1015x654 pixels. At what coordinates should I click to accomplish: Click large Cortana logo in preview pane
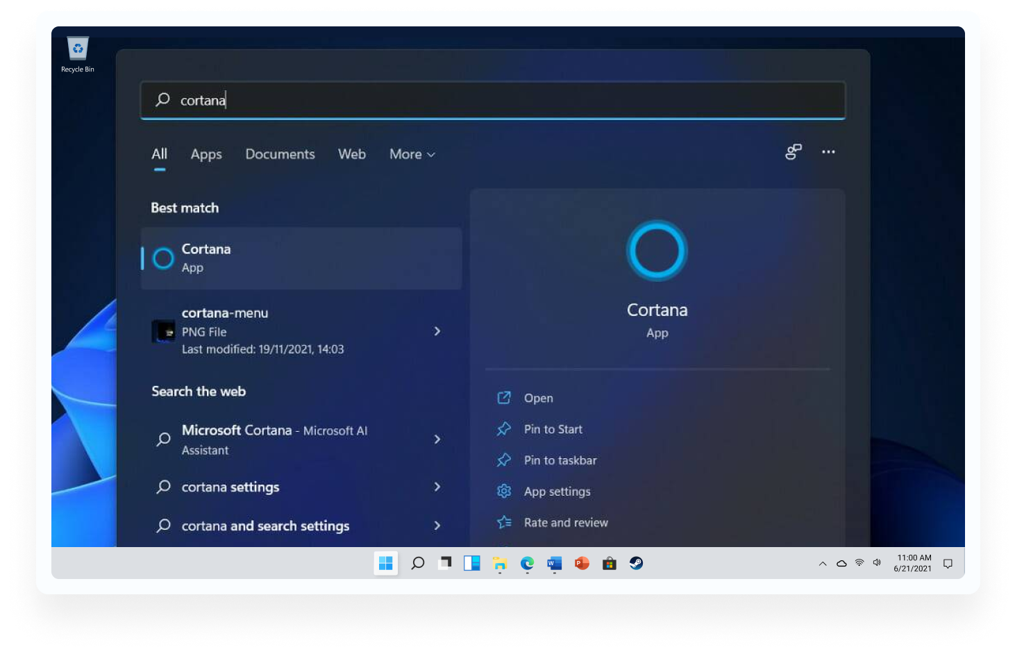pyautogui.click(x=657, y=251)
